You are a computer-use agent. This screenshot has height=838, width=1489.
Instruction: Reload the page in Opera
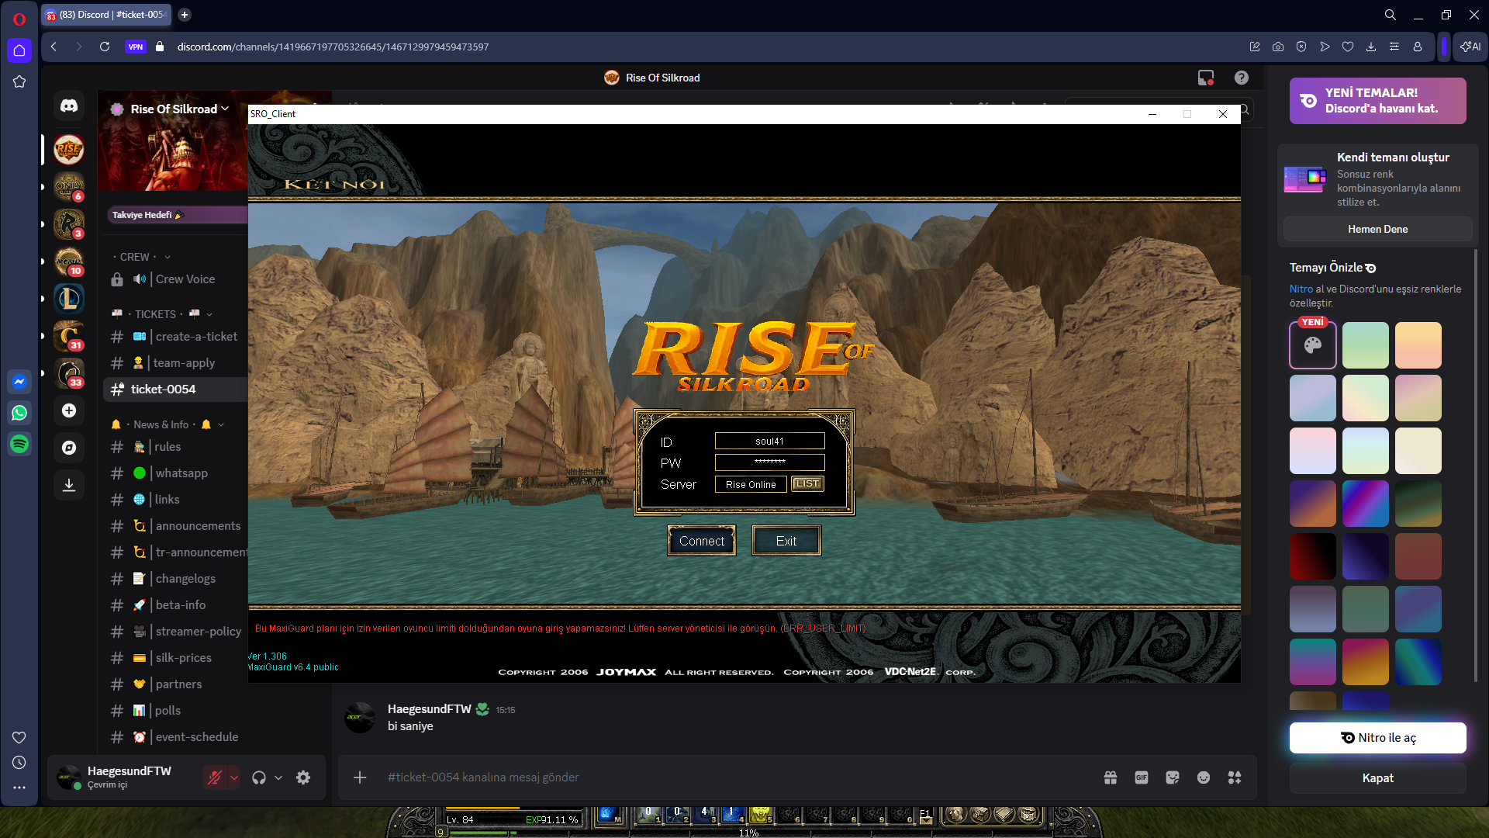pos(105,47)
